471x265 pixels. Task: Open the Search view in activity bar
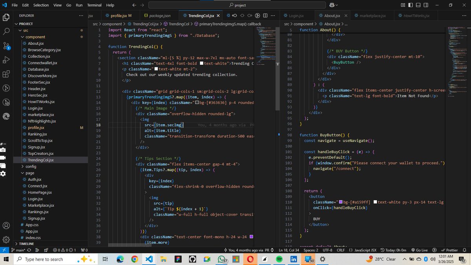(6, 31)
